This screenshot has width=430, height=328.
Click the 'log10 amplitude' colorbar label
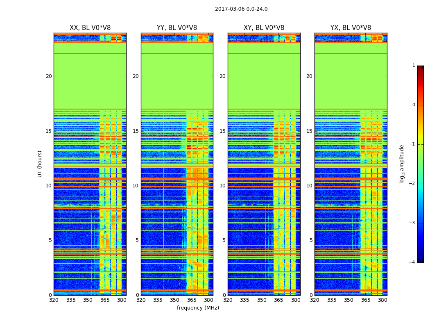[402, 164]
